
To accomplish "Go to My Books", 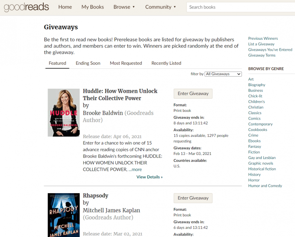I will [x=93, y=7].
